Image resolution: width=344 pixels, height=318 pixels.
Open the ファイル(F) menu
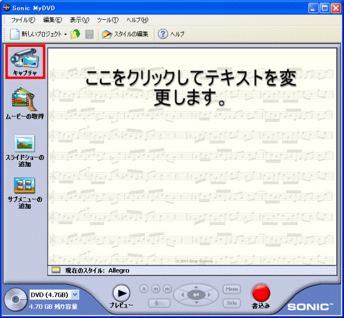[x=23, y=20]
